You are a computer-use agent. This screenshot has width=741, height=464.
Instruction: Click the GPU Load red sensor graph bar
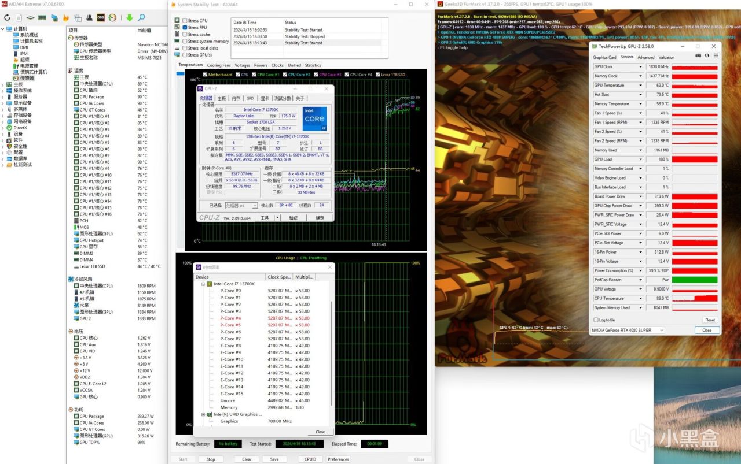click(x=694, y=159)
